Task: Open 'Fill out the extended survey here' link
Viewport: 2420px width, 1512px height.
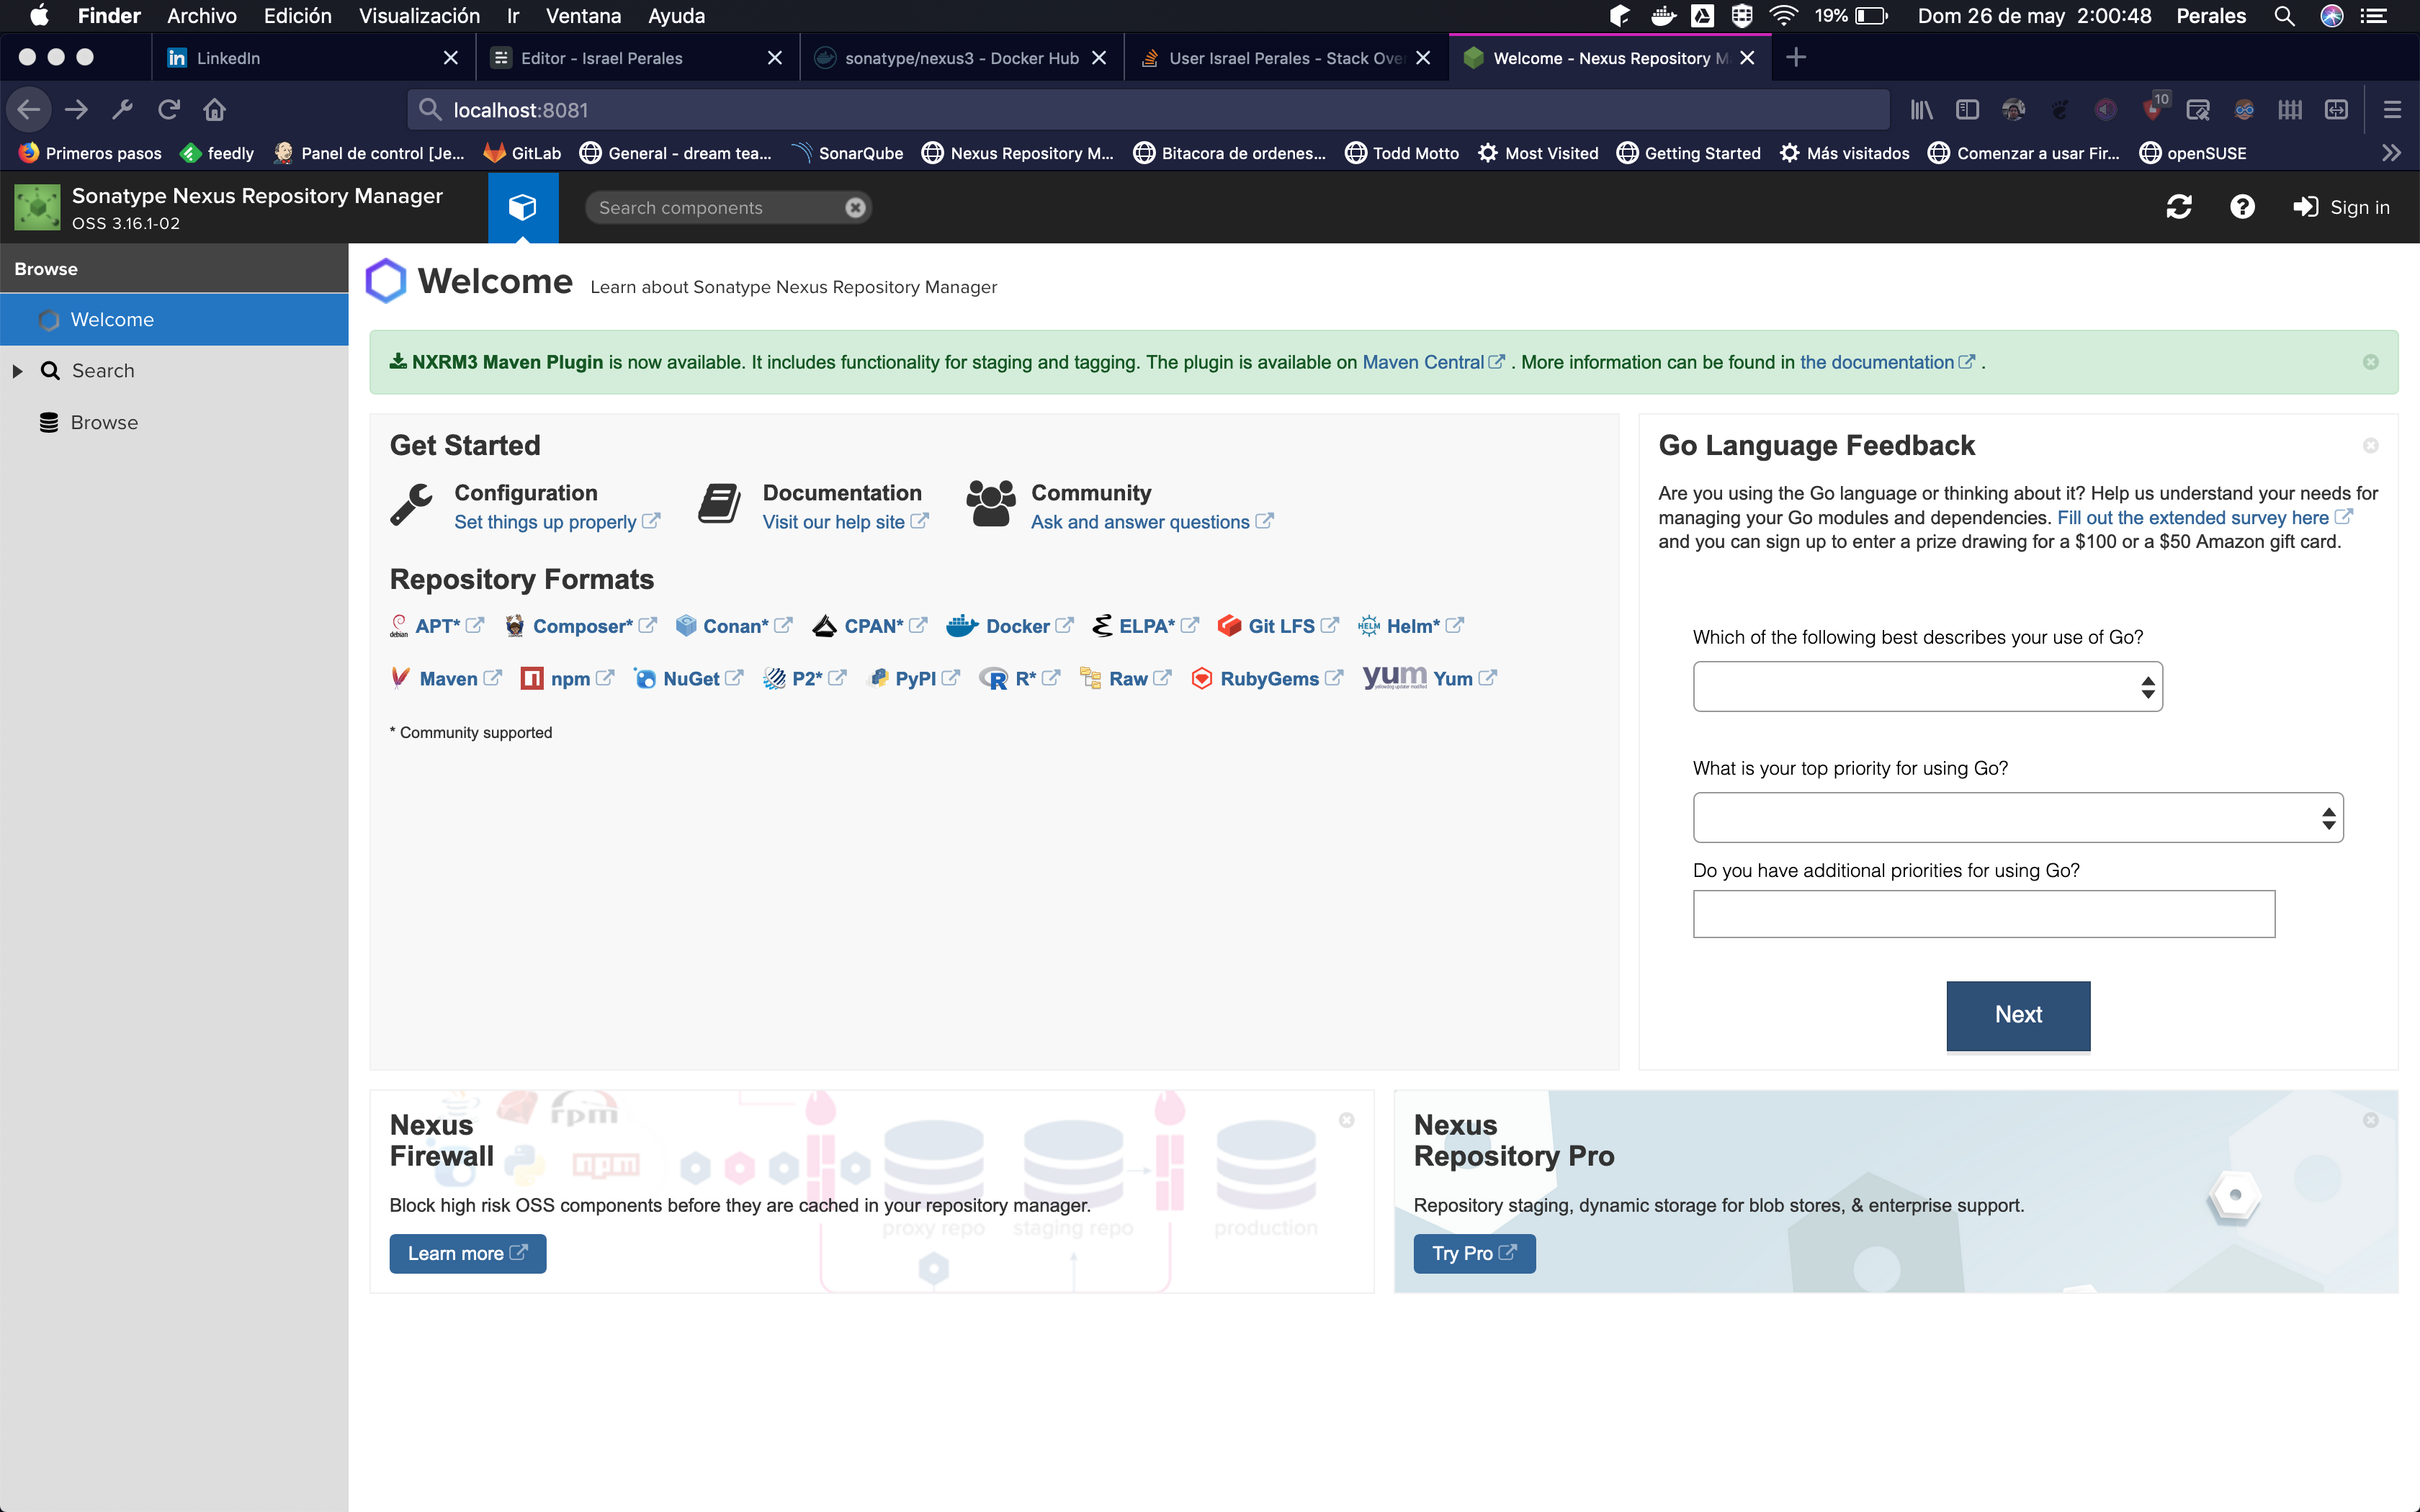Action: 2204,518
